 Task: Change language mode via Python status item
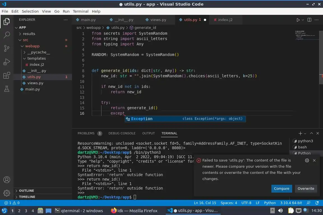pos(270,203)
